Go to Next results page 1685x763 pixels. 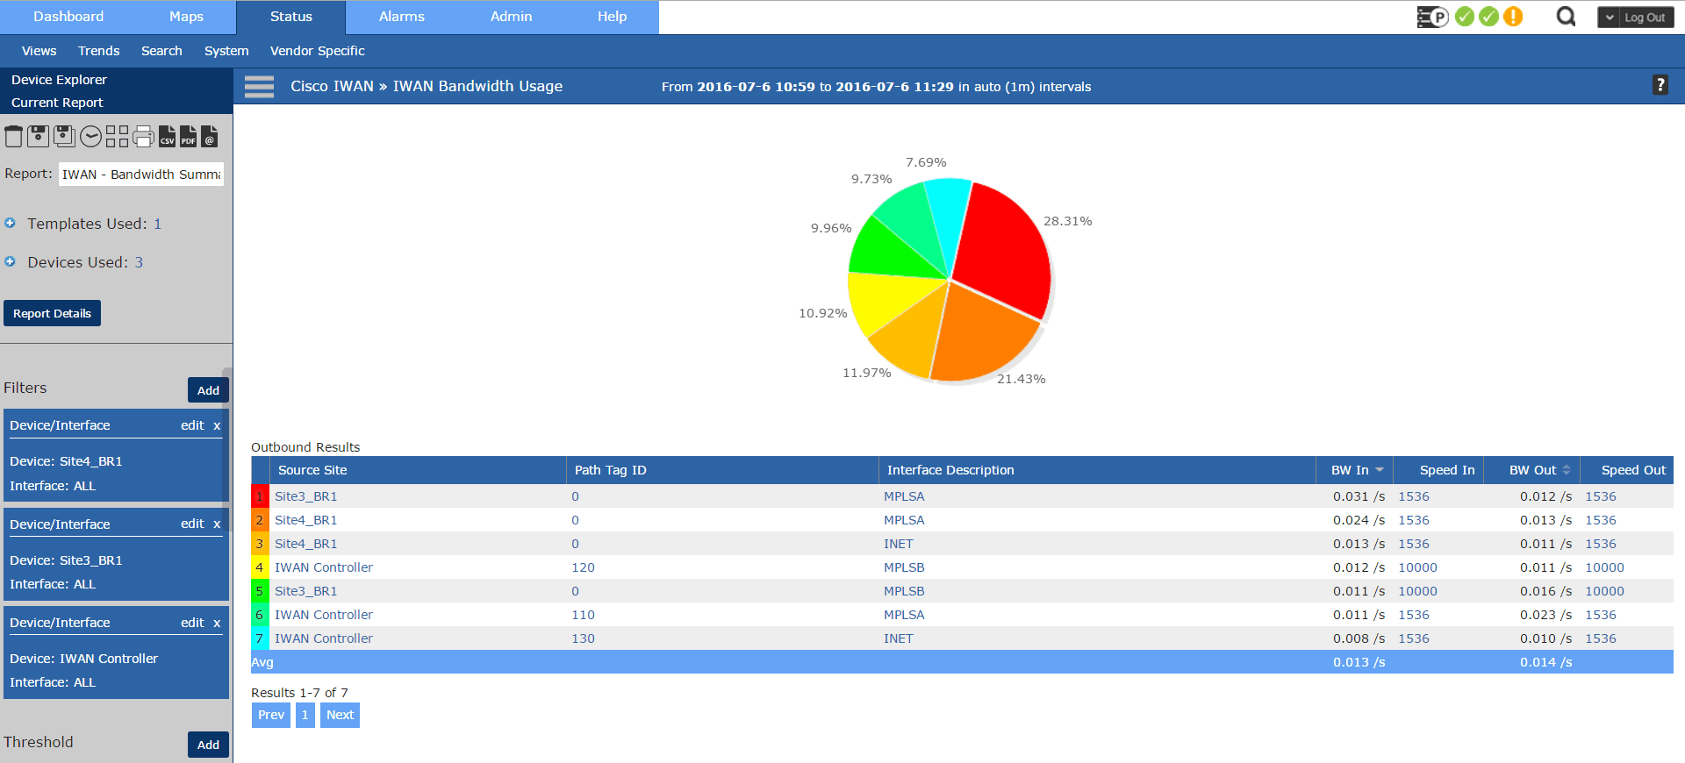340,715
